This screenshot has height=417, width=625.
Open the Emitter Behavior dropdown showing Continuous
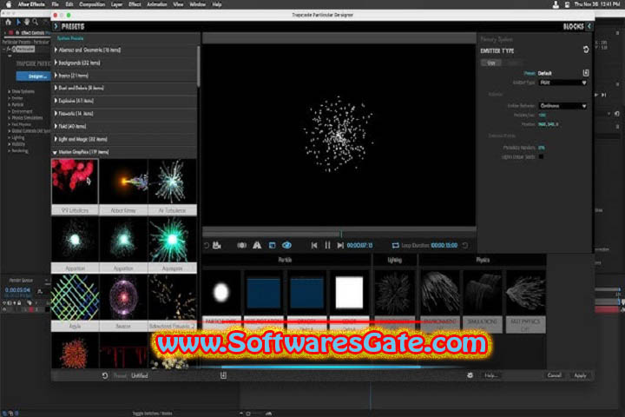click(x=562, y=106)
